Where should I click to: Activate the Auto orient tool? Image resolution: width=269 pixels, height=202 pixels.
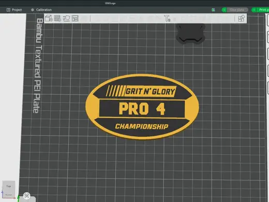(x=66, y=18)
